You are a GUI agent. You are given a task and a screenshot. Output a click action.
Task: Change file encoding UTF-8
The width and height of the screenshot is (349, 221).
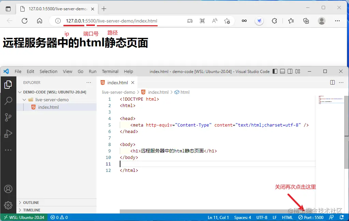pos(262,218)
